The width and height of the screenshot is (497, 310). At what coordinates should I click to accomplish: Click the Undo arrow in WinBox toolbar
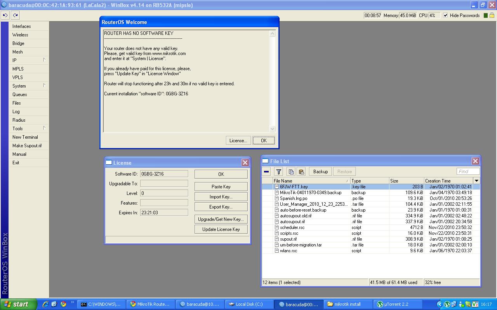click(5, 15)
